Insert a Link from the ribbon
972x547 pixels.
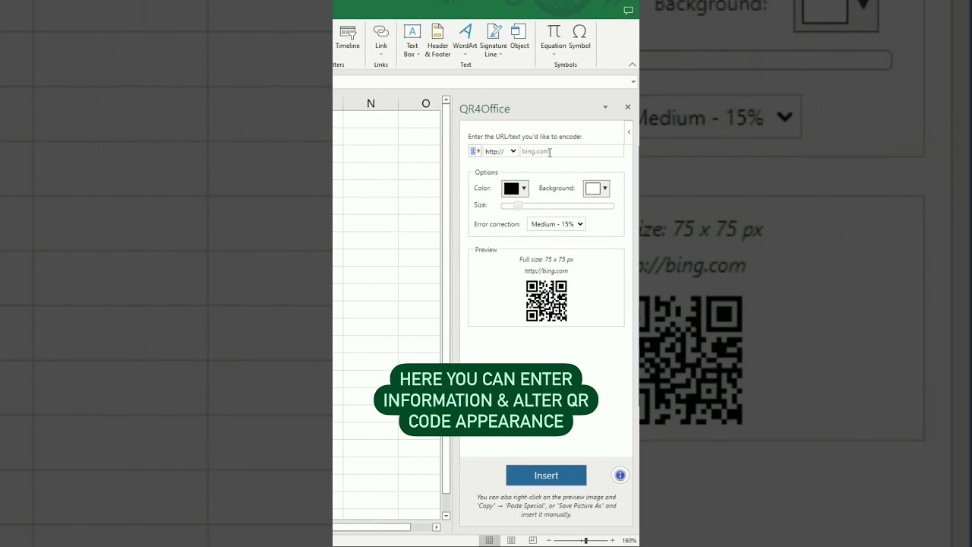[381, 40]
